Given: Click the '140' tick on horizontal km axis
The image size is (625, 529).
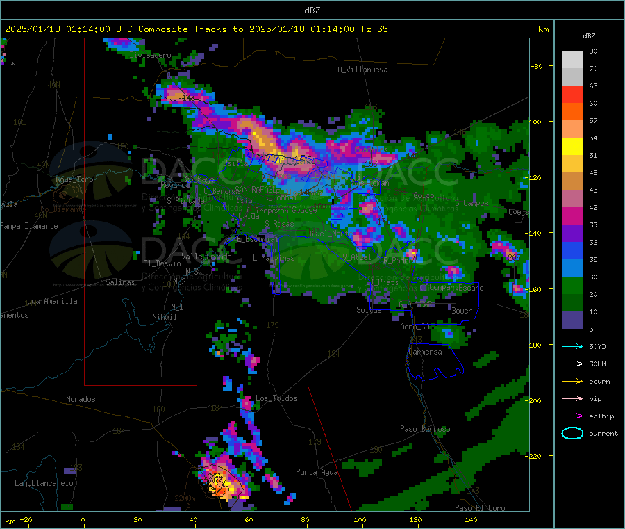Looking at the screenshot, I should click(x=471, y=519).
